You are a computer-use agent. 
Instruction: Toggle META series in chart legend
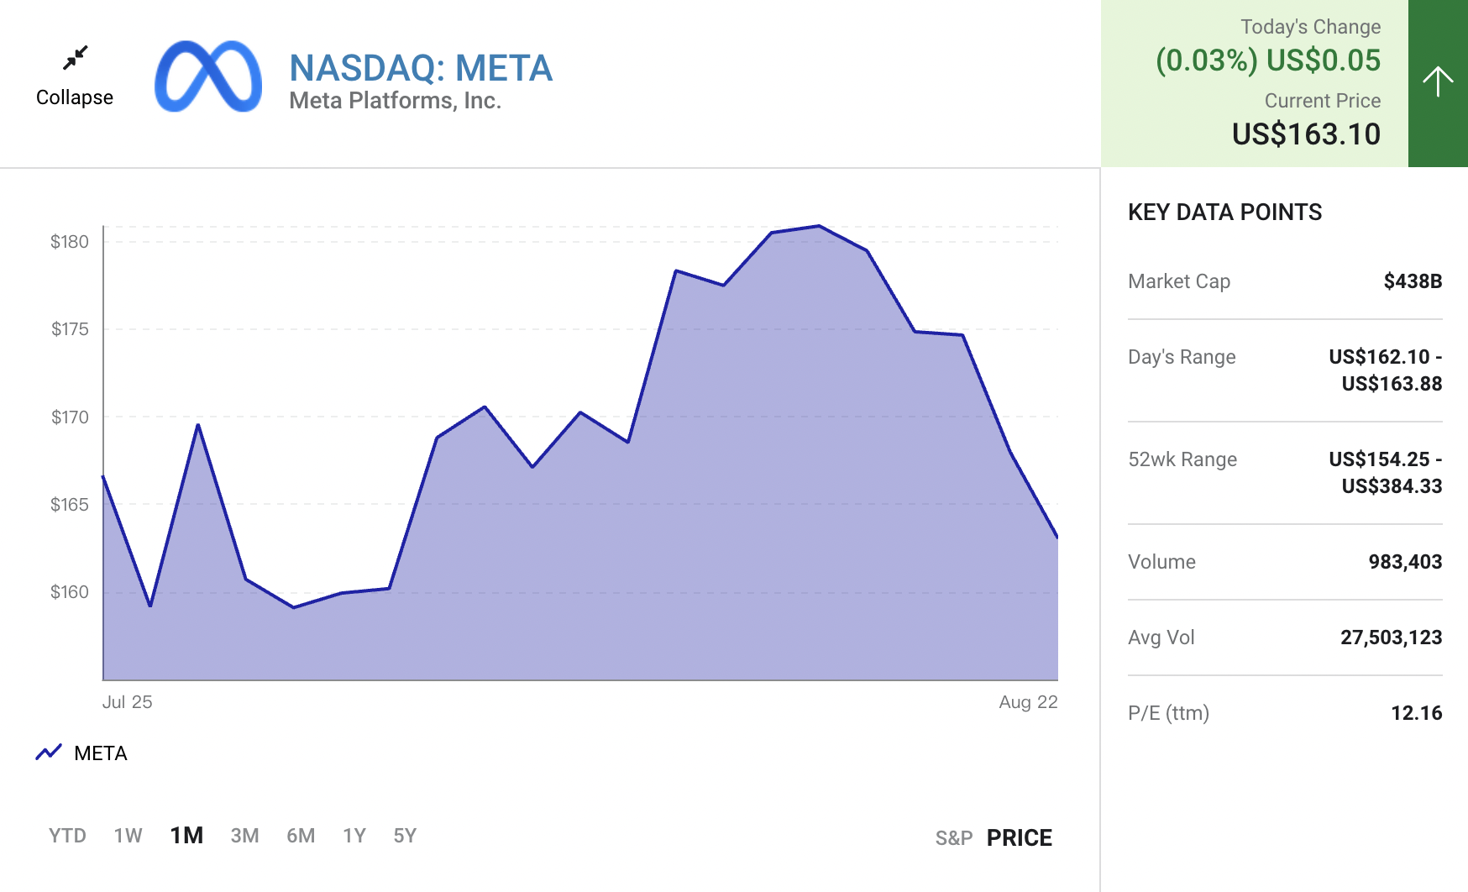(100, 753)
